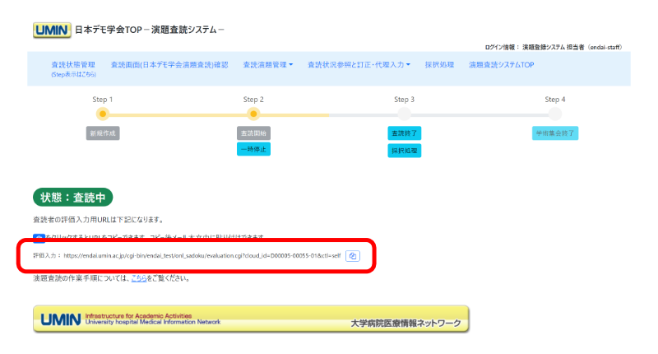Open 査読状態管理 in the navigation bar
Image resolution: width=658 pixels, height=354 pixels.
pos(72,64)
